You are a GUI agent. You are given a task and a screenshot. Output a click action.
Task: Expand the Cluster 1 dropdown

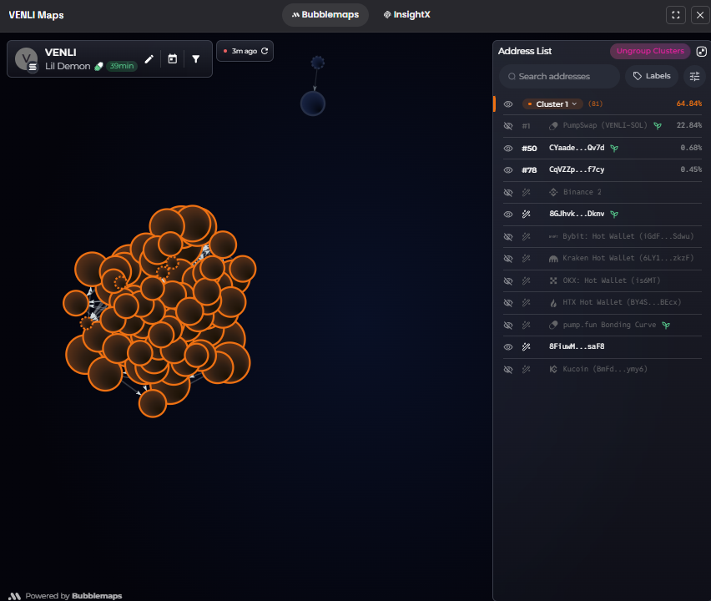(x=552, y=104)
